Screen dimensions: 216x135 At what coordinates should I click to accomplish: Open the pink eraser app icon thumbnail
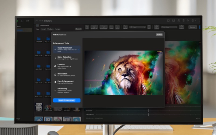[58, 119]
